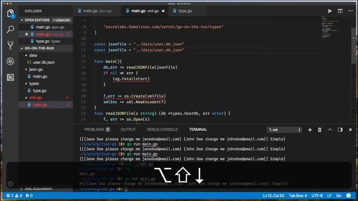Open main.go json-go in Open Editors

tap(46, 27)
